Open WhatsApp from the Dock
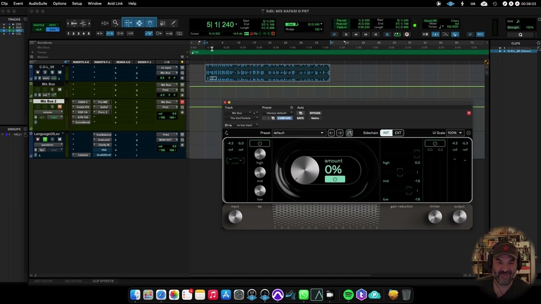The image size is (541, 304). (303, 295)
